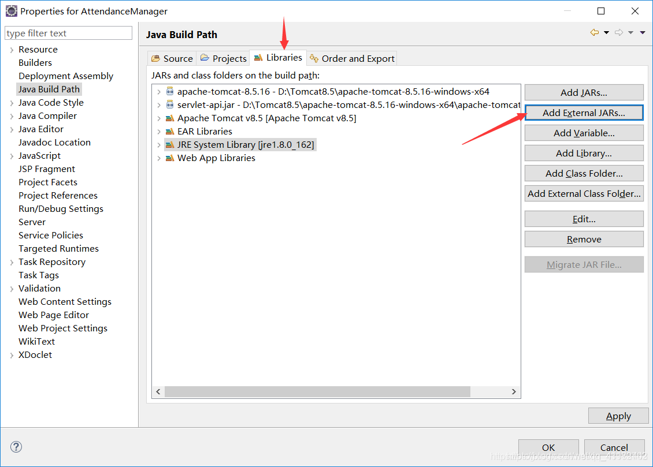Click the Add Class Folder... button
The width and height of the screenshot is (653, 467).
(x=584, y=173)
